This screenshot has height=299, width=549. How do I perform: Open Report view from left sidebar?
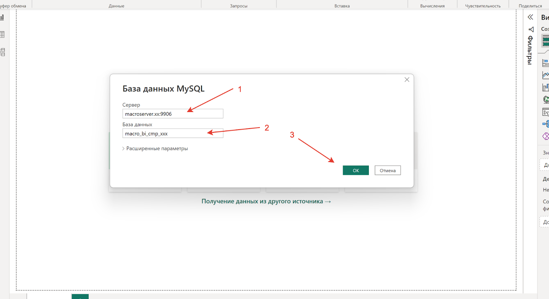point(2,17)
